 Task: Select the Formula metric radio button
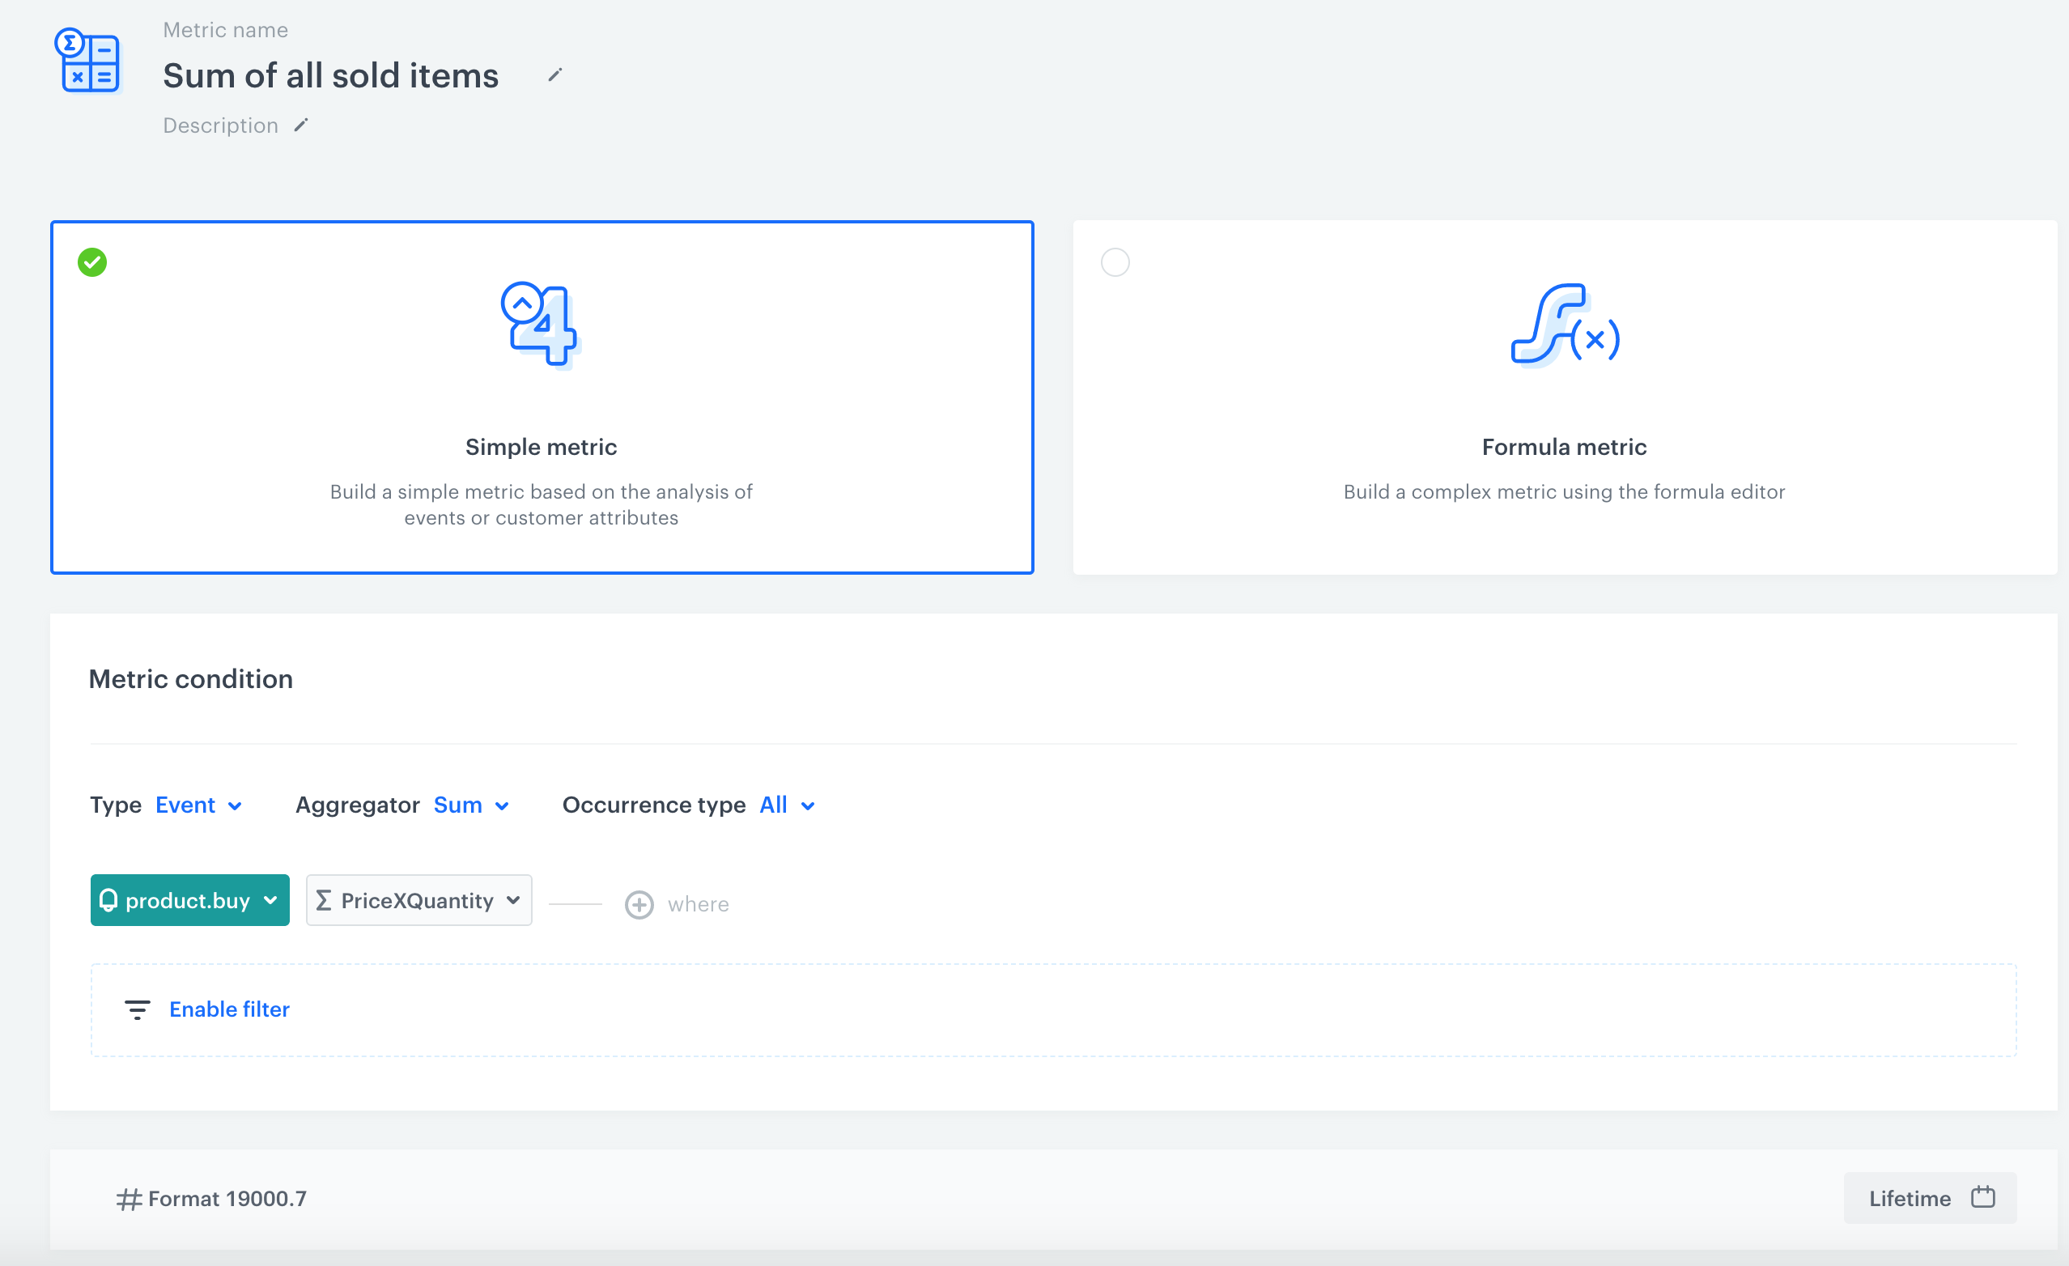point(1115,263)
